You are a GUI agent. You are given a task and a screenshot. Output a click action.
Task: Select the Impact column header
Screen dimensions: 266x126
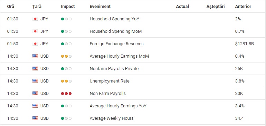68,7
